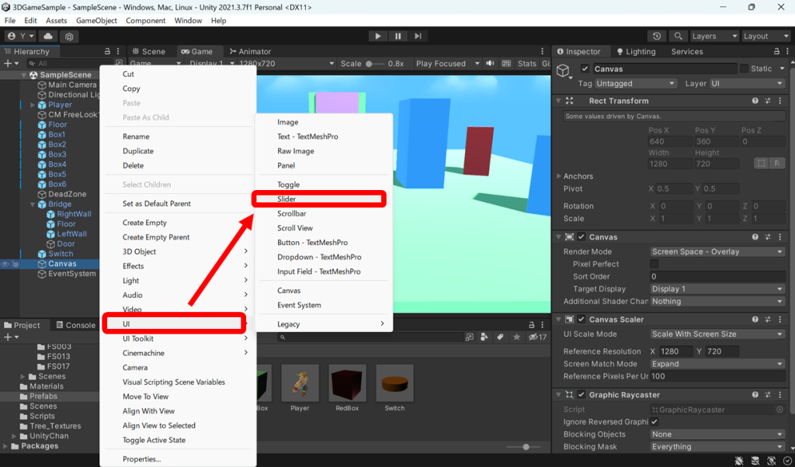The height and width of the screenshot is (467, 795).
Task: Open the Render Mode dropdown
Action: pyautogui.click(x=716, y=251)
